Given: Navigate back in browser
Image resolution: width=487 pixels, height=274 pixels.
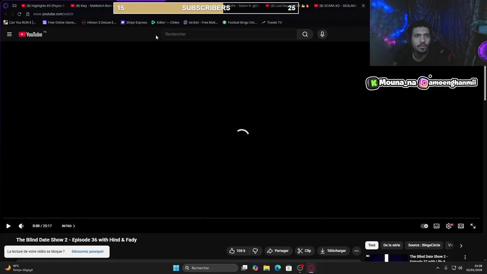Looking at the screenshot, I should coord(6,14).
